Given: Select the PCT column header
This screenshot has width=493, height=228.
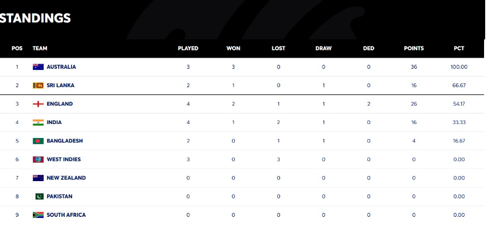Looking at the screenshot, I should (459, 49).
